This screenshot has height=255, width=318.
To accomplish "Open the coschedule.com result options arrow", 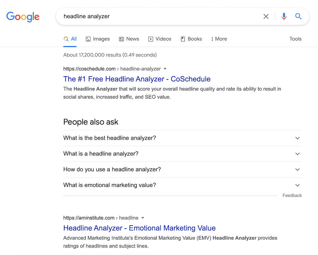I will pos(165,69).
